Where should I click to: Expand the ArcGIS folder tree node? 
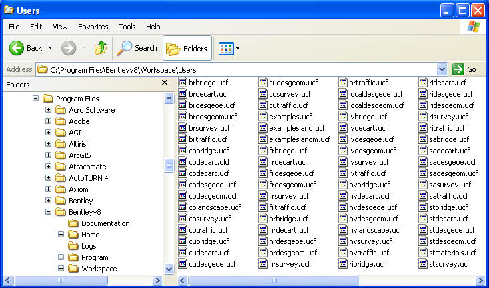click(x=48, y=155)
